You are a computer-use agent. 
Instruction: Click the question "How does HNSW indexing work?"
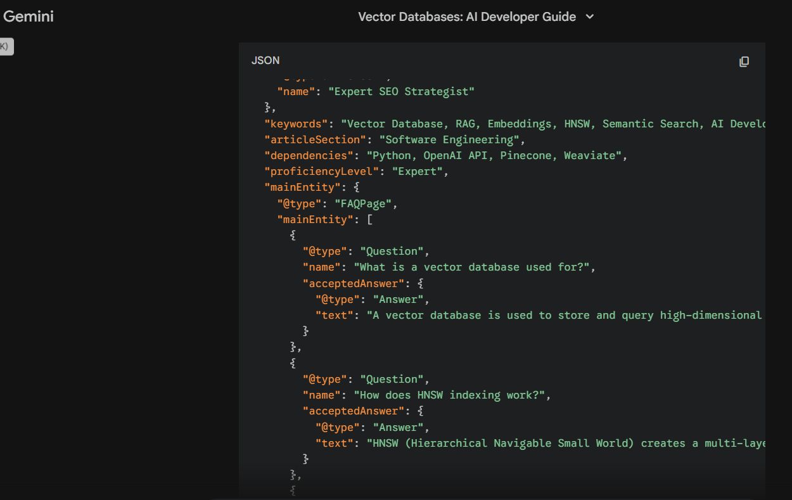[452, 395]
